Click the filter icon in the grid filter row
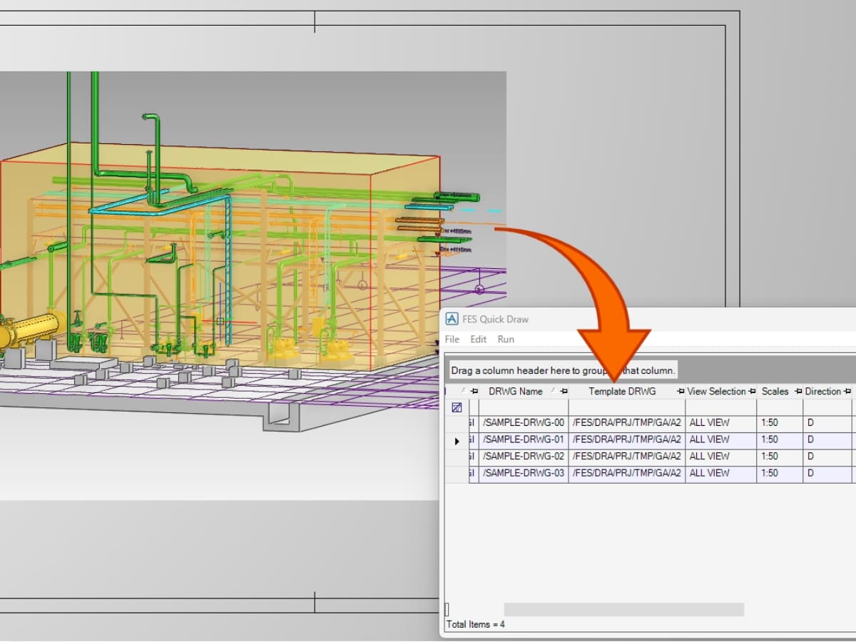This screenshot has width=856, height=642. tap(457, 407)
